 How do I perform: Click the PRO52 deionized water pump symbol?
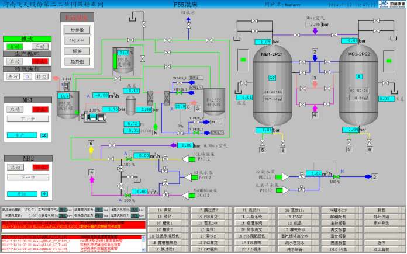click(282, 190)
